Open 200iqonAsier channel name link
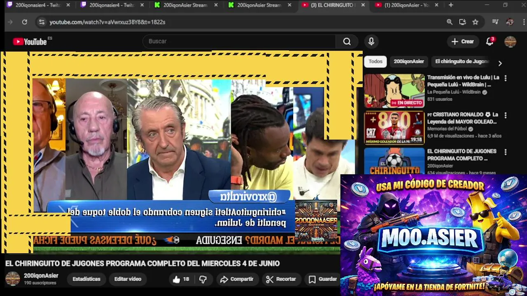The width and height of the screenshot is (527, 296). 41,276
